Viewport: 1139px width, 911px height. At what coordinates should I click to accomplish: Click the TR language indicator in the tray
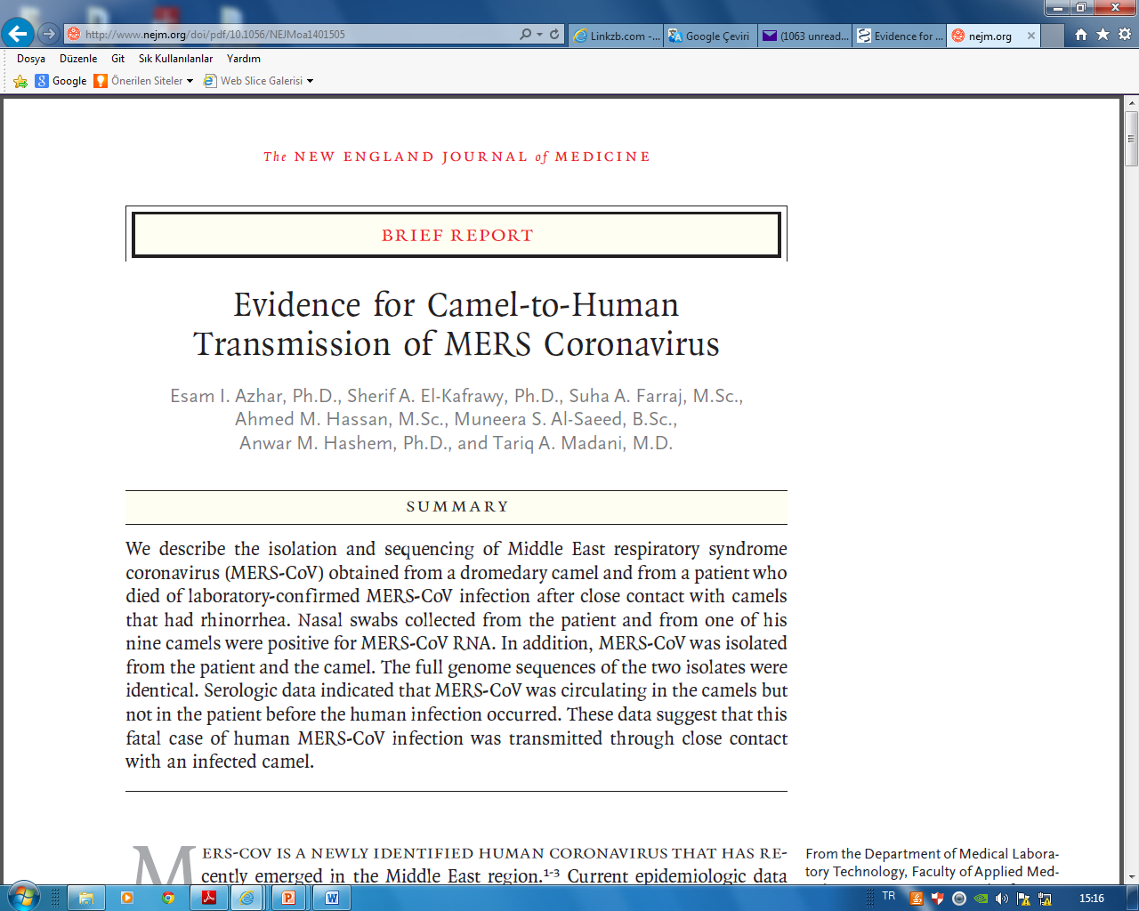pos(889,896)
